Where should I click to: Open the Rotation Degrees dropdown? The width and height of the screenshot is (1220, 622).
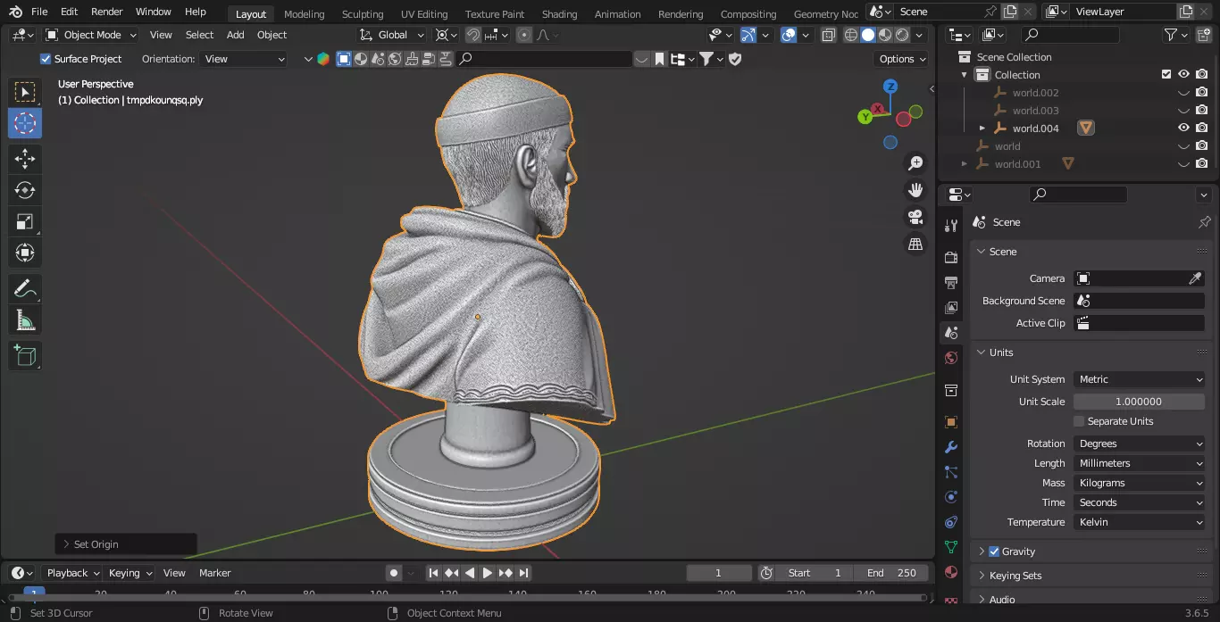click(1139, 444)
